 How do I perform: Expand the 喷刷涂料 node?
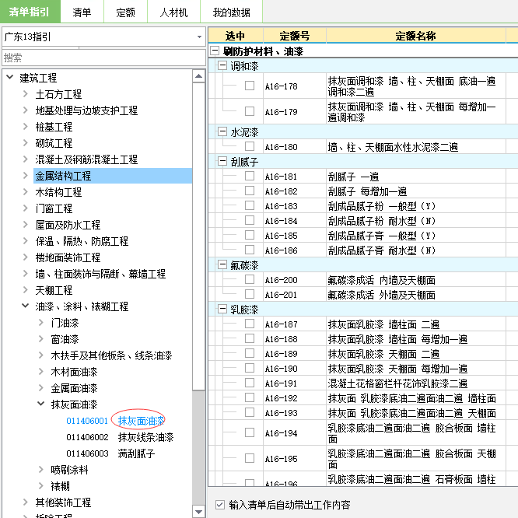41,470
